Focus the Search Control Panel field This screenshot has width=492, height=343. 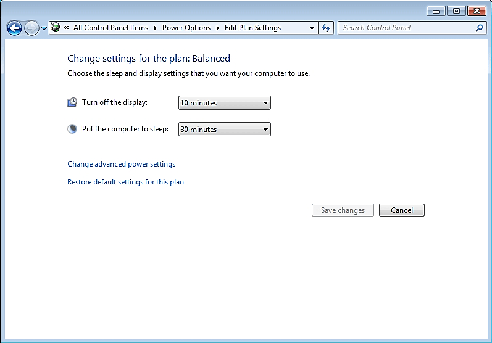pos(405,28)
